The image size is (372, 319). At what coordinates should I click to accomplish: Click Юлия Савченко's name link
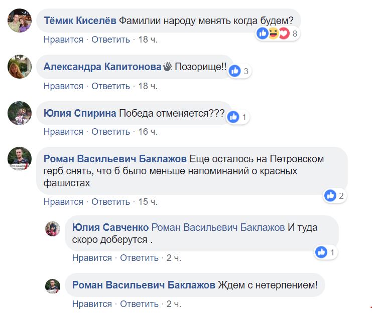[x=110, y=227]
